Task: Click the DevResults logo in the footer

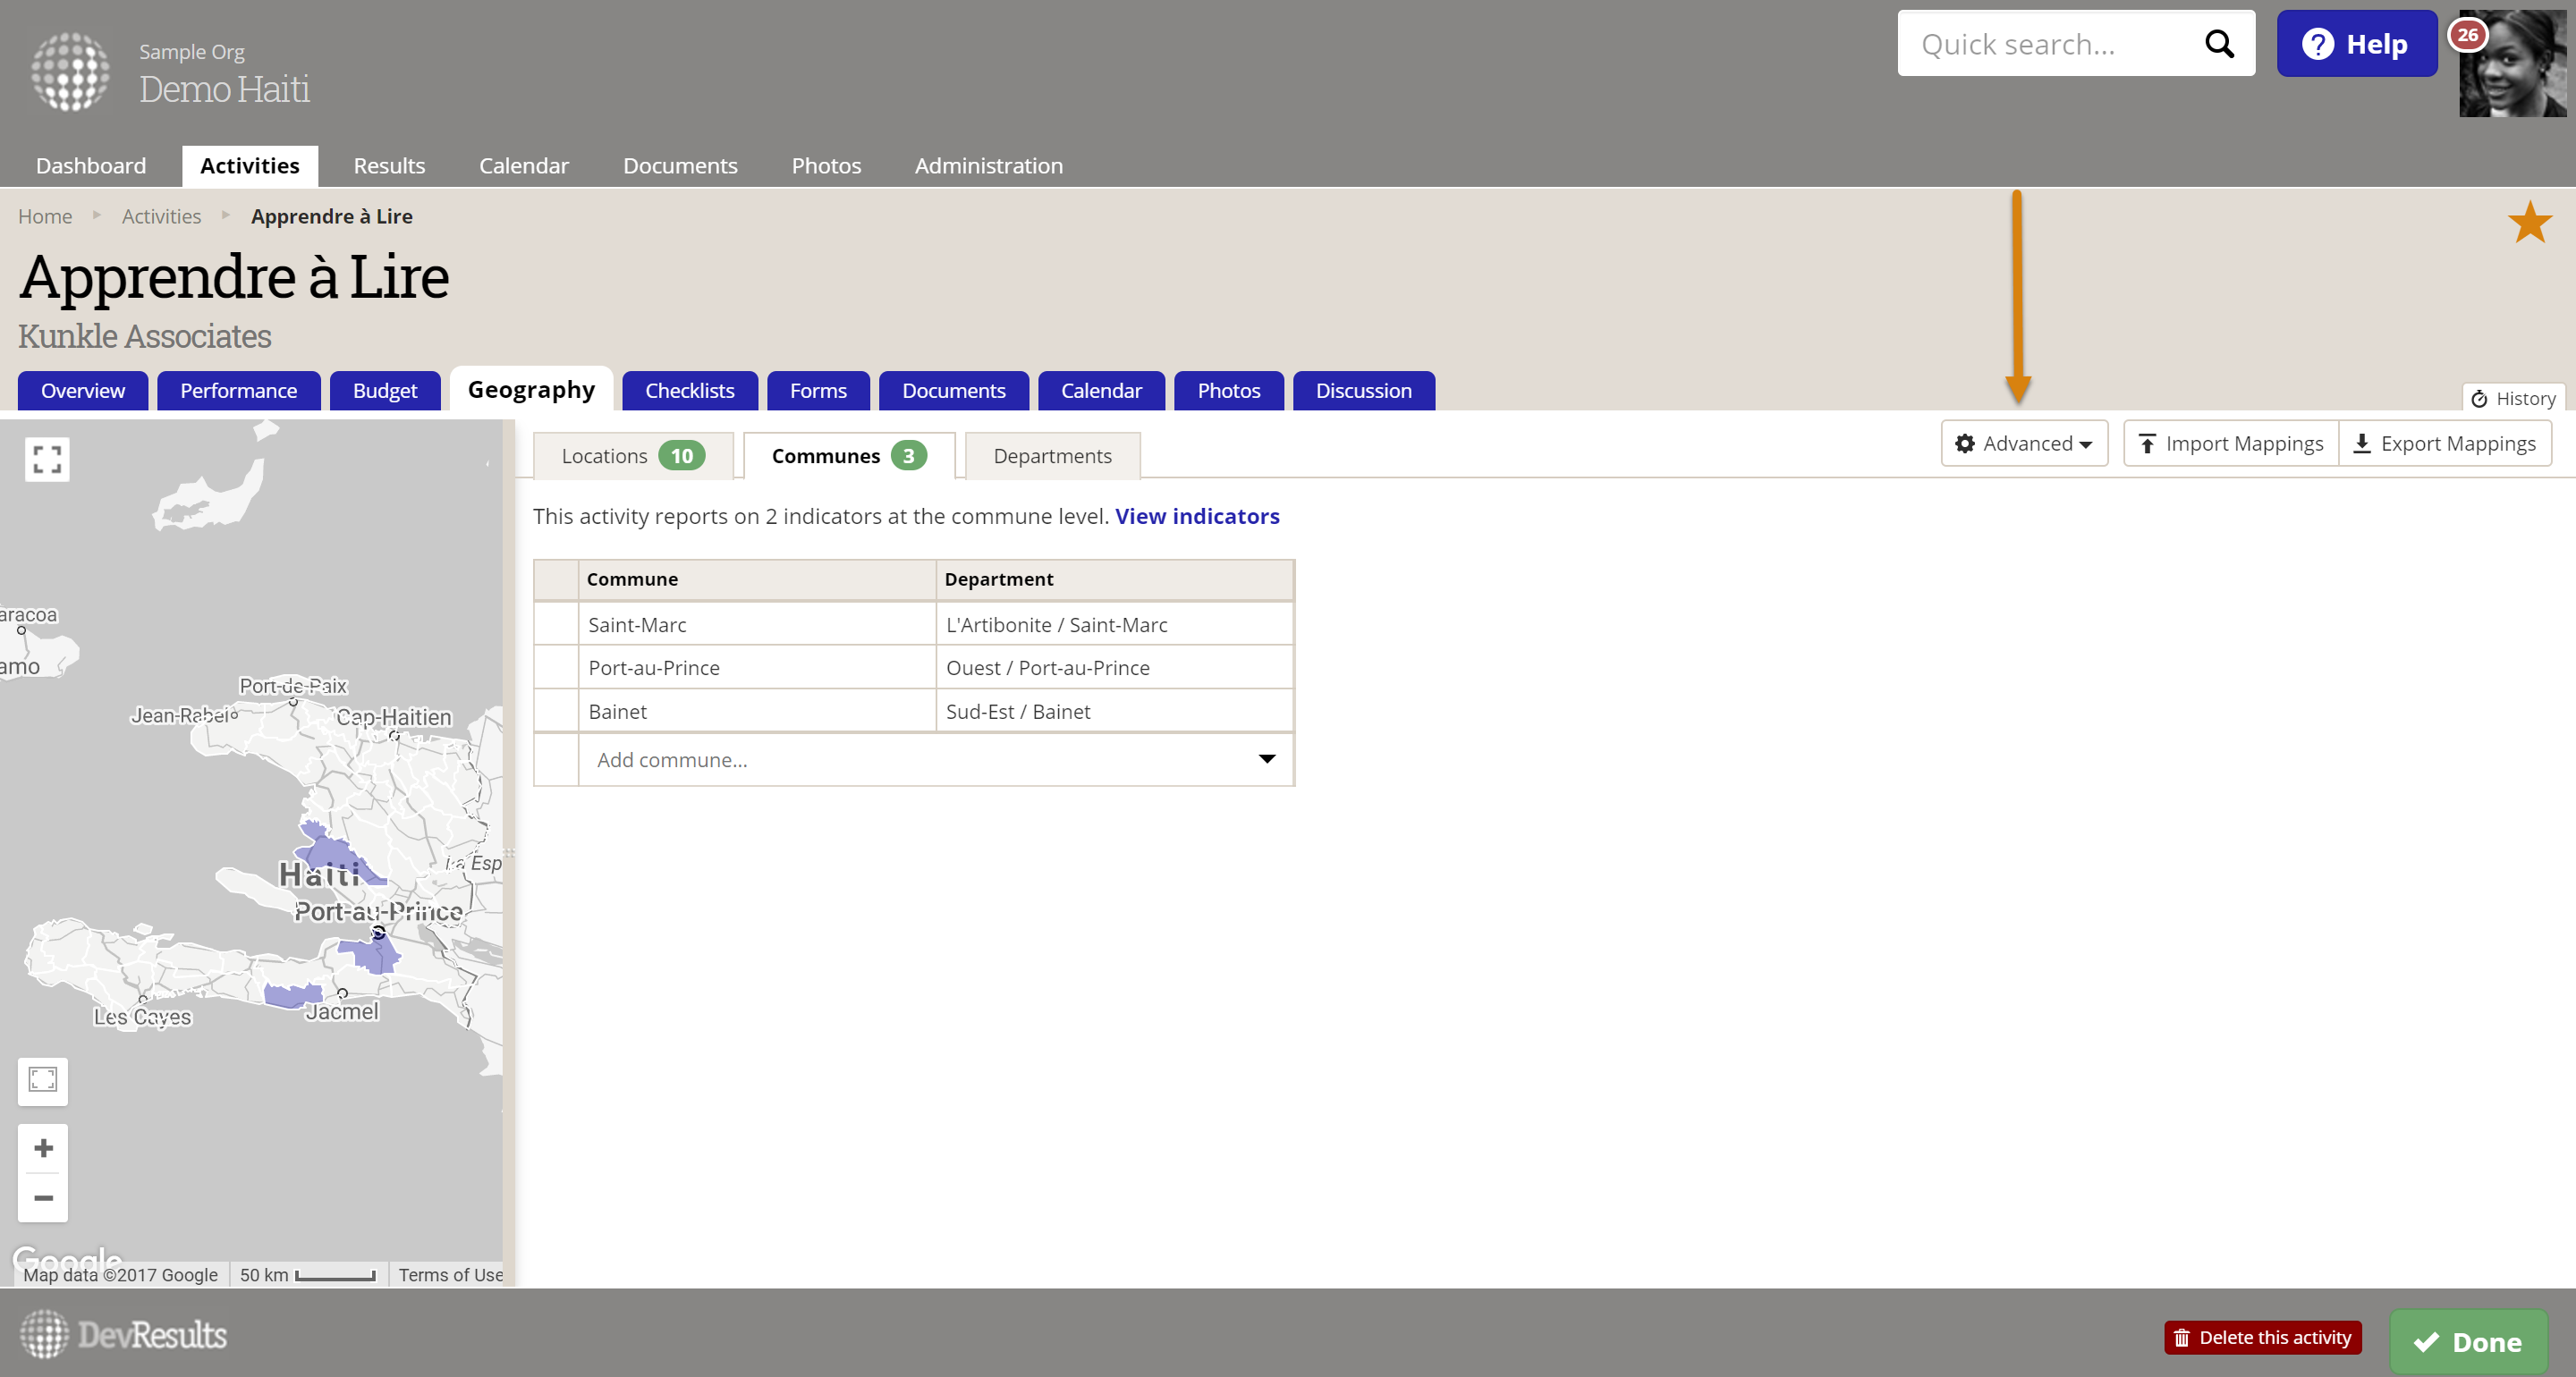Action: click(x=124, y=1334)
